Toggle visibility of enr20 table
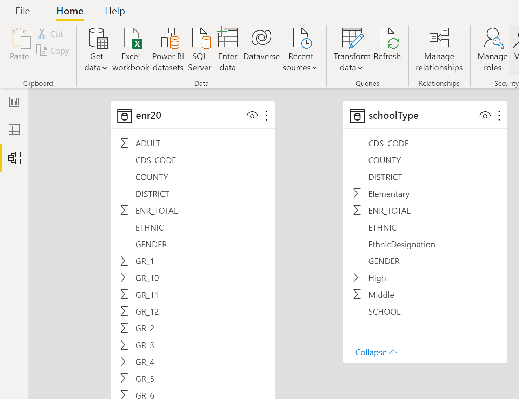 pyautogui.click(x=252, y=115)
